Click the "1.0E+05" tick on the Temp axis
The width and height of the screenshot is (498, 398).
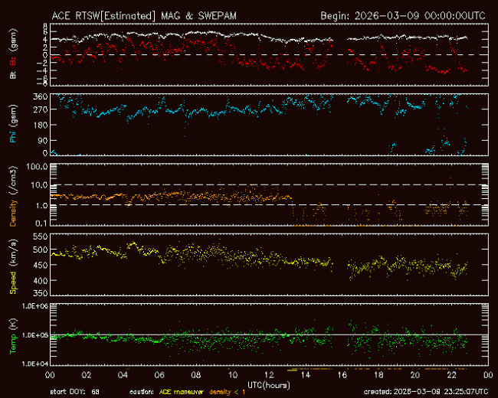(35, 335)
